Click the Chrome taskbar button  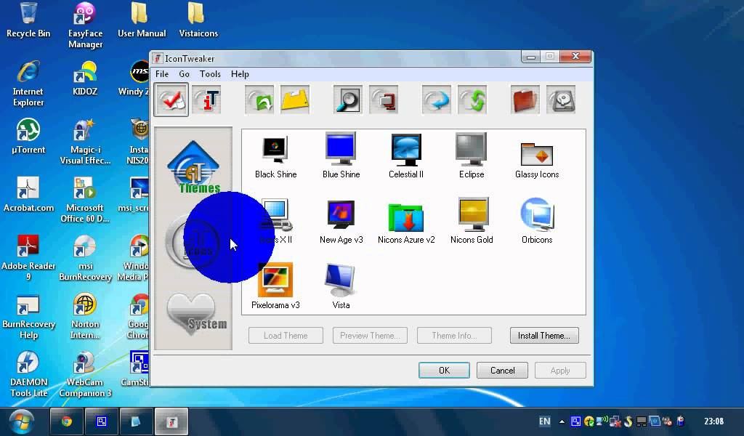click(x=67, y=421)
